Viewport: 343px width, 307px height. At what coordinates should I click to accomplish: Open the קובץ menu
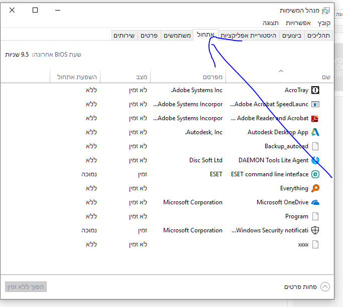point(324,23)
